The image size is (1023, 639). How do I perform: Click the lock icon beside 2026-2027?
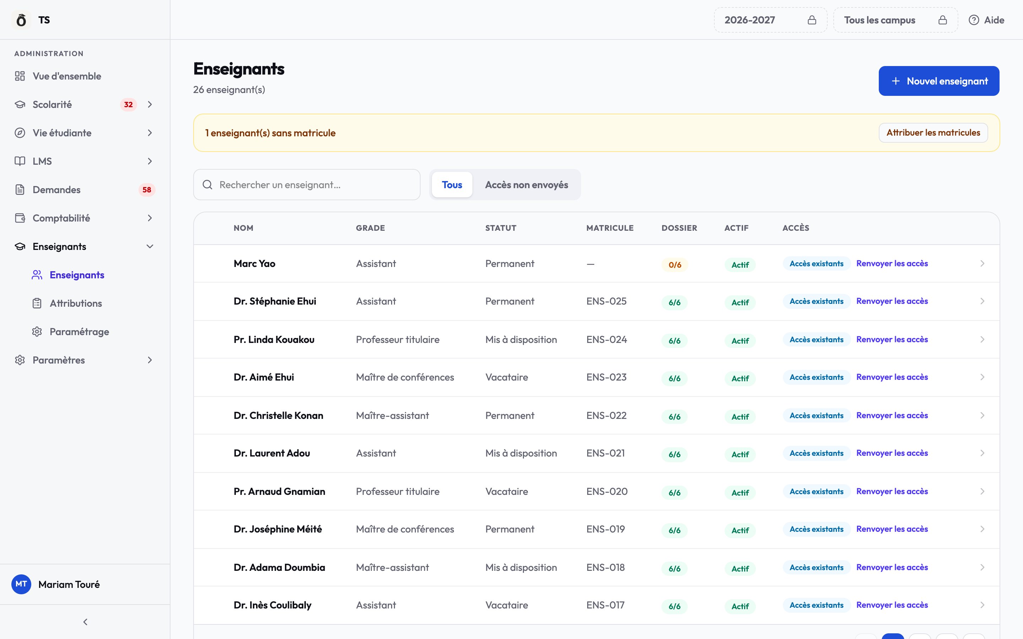[x=812, y=20]
